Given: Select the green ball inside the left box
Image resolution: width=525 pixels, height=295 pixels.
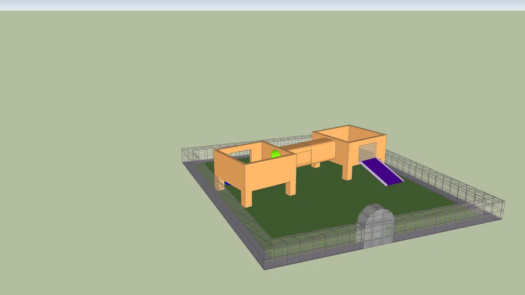Looking at the screenshot, I should pyautogui.click(x=276, y=154).
